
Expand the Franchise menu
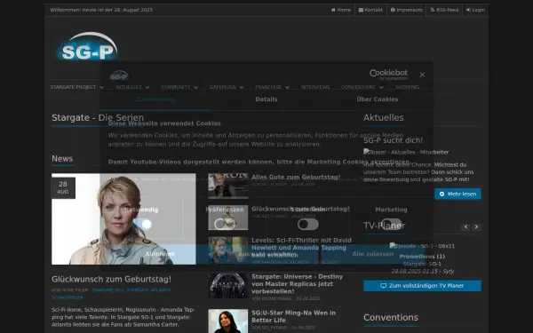click(273, 87)
